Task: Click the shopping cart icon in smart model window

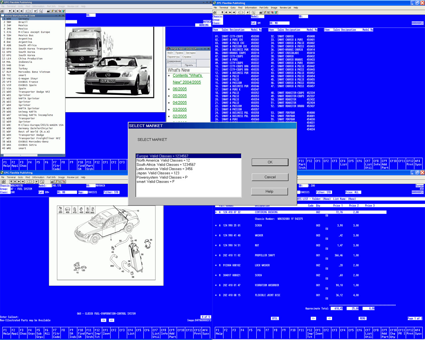Action: click(x=268, y=12)
